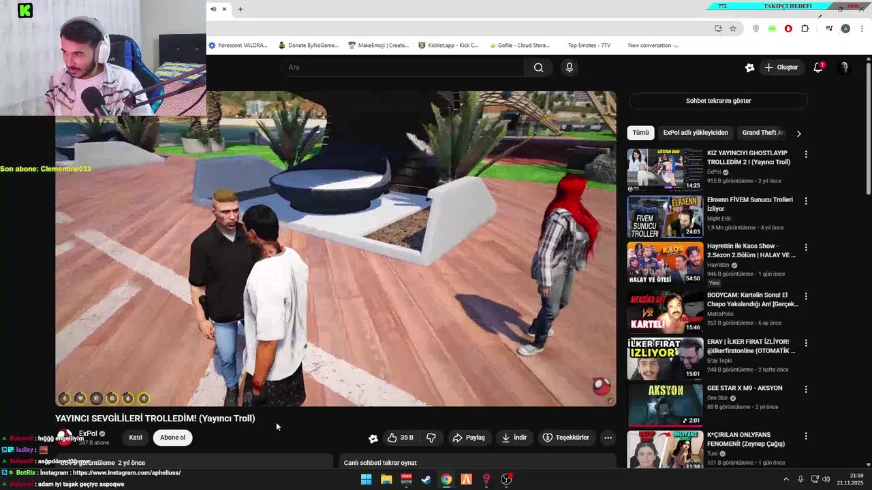The width and height of the screenshot is (872, 490).
Task: Start voice search with the microphone icon
Action: (x=570, y=67)
